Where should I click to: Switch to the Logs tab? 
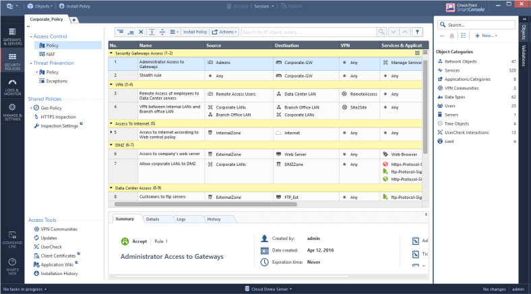(181, 219)
